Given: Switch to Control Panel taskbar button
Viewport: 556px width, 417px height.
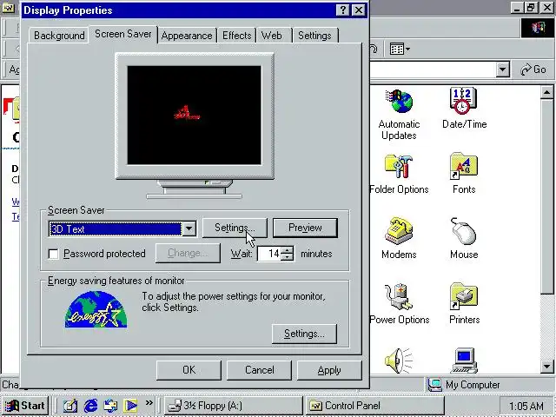Looking at the screenshot, I should [374, 406].
